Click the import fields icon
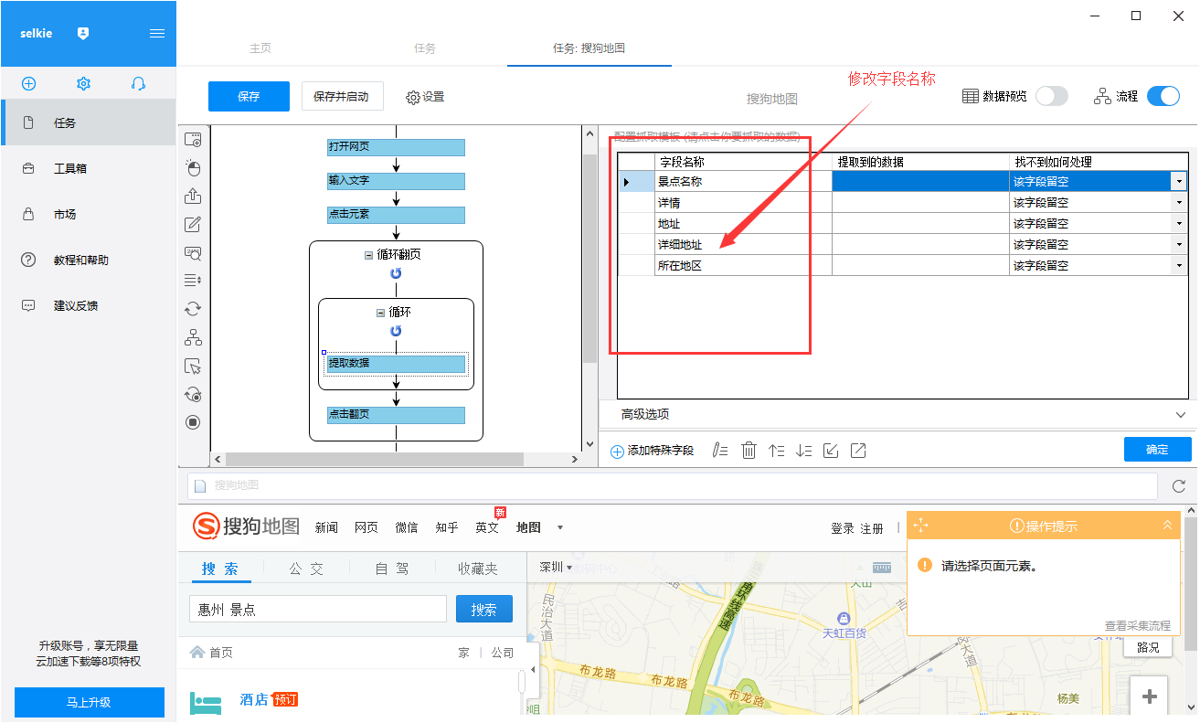 [x=831, y=450]
